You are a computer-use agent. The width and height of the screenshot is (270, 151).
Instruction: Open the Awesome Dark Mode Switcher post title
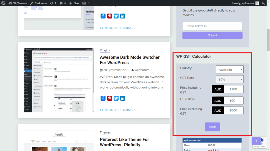click(x=129, y=60)
